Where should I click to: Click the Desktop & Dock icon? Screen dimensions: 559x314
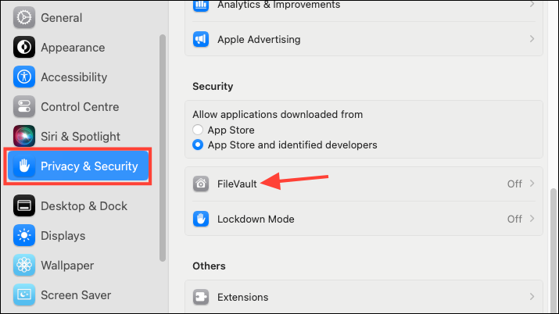(x=24, y=205)
